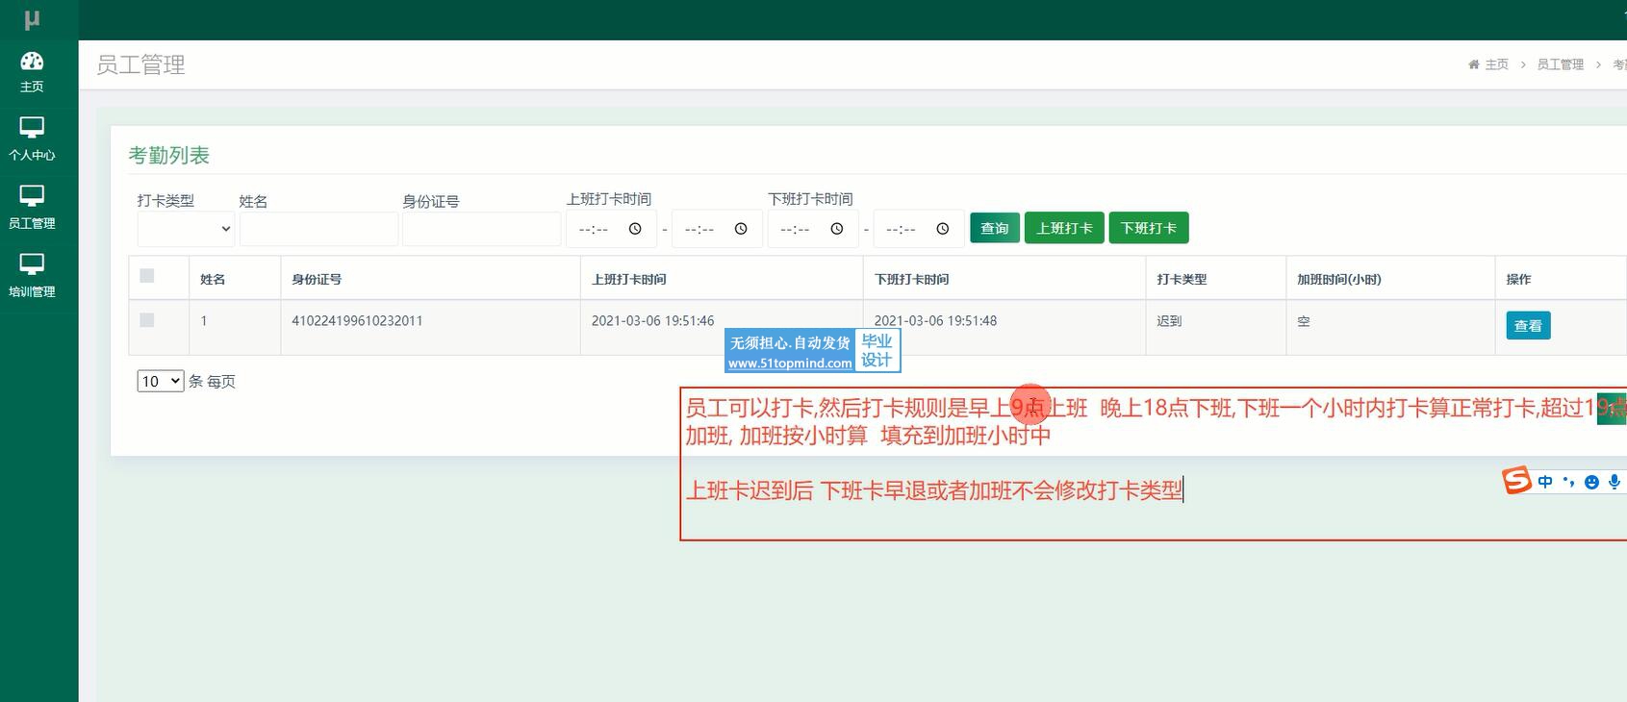Click the dashboard home icon in sidebar

[32, 63]
